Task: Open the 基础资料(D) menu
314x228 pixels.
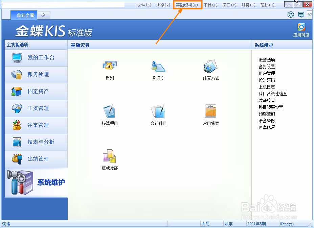Action: 187,5
